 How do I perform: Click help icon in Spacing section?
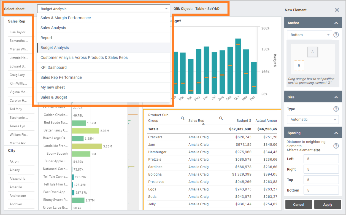point(336,146)
